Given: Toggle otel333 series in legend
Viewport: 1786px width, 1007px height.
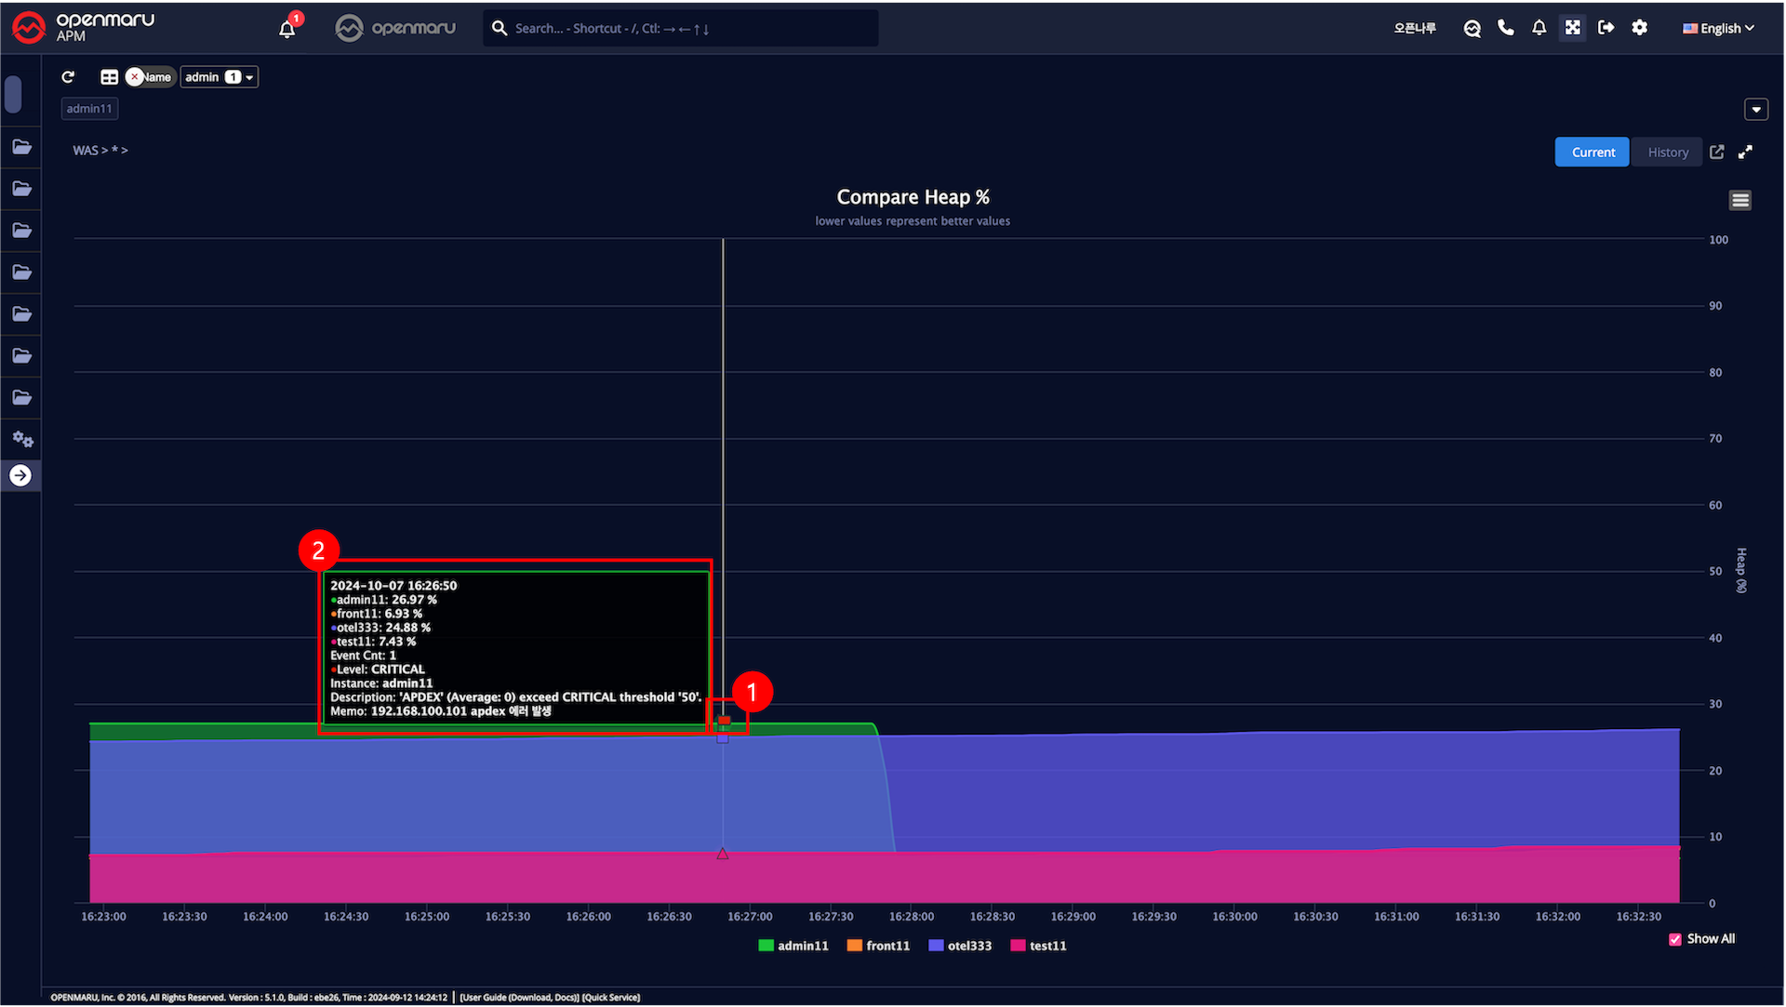Looking at the screenshot, I should point(960,946).
